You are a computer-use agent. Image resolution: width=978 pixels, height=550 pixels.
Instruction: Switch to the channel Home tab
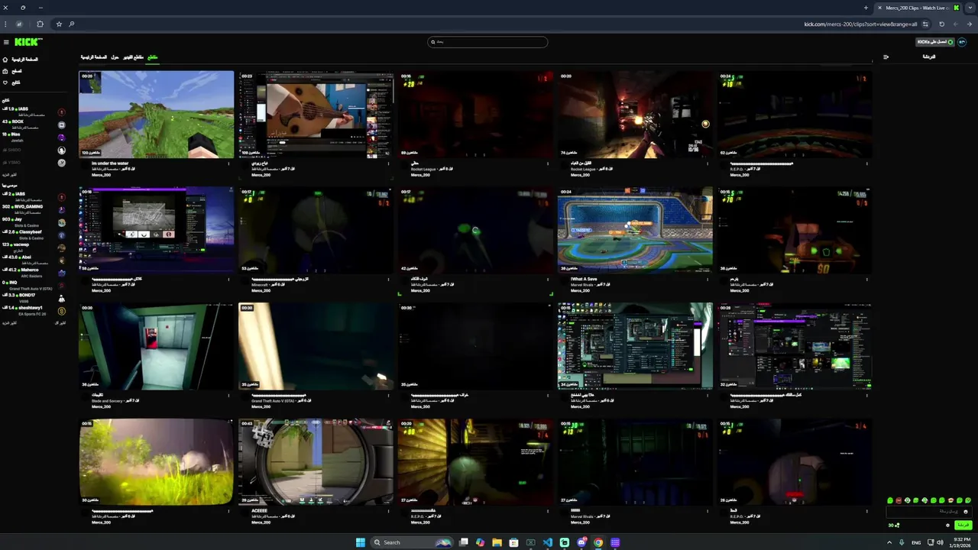(x=95, y=57)
